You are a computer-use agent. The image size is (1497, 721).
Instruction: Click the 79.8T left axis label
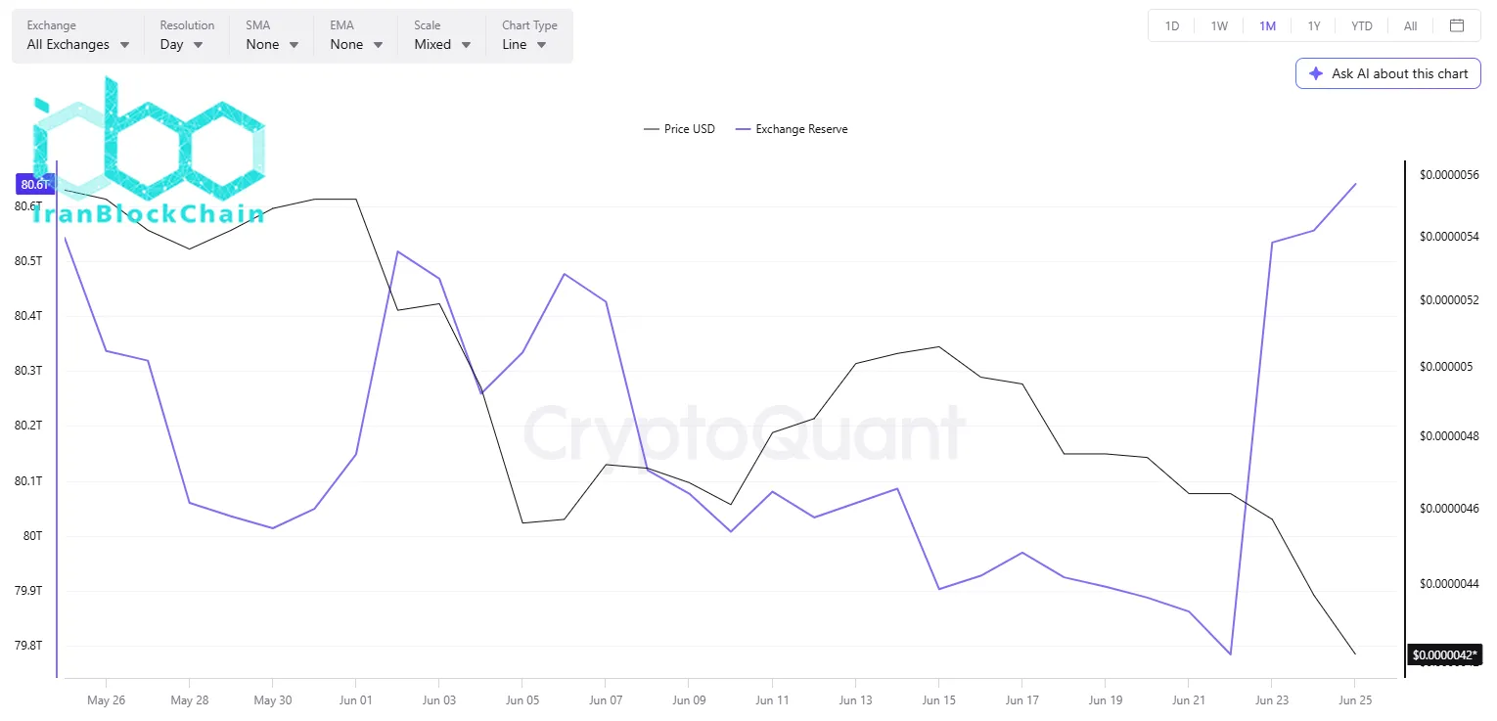pyautogui.click(x=28, y=646)
